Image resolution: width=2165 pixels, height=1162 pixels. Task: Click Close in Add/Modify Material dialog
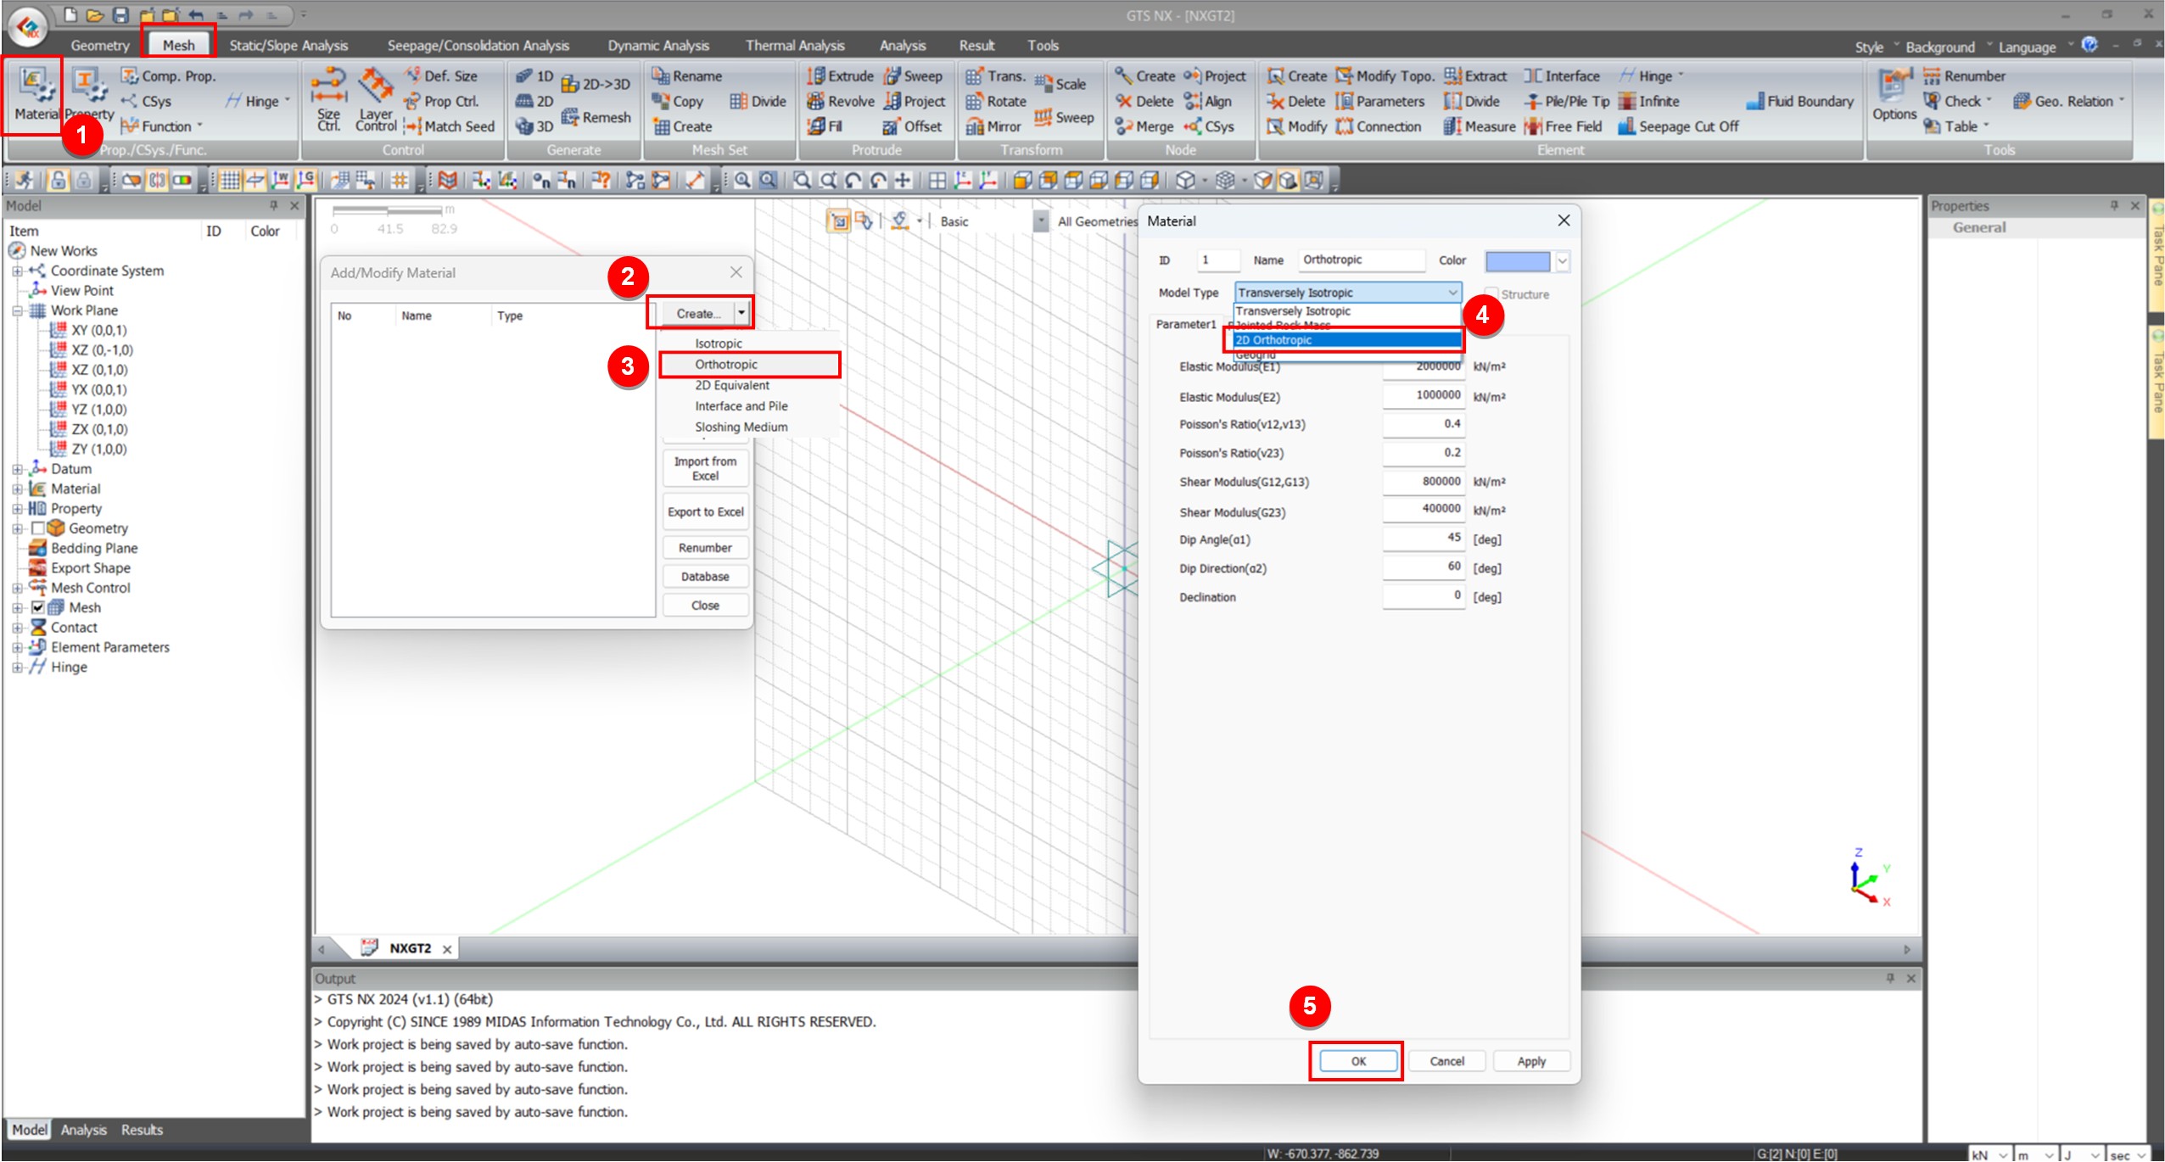(705, 606)
